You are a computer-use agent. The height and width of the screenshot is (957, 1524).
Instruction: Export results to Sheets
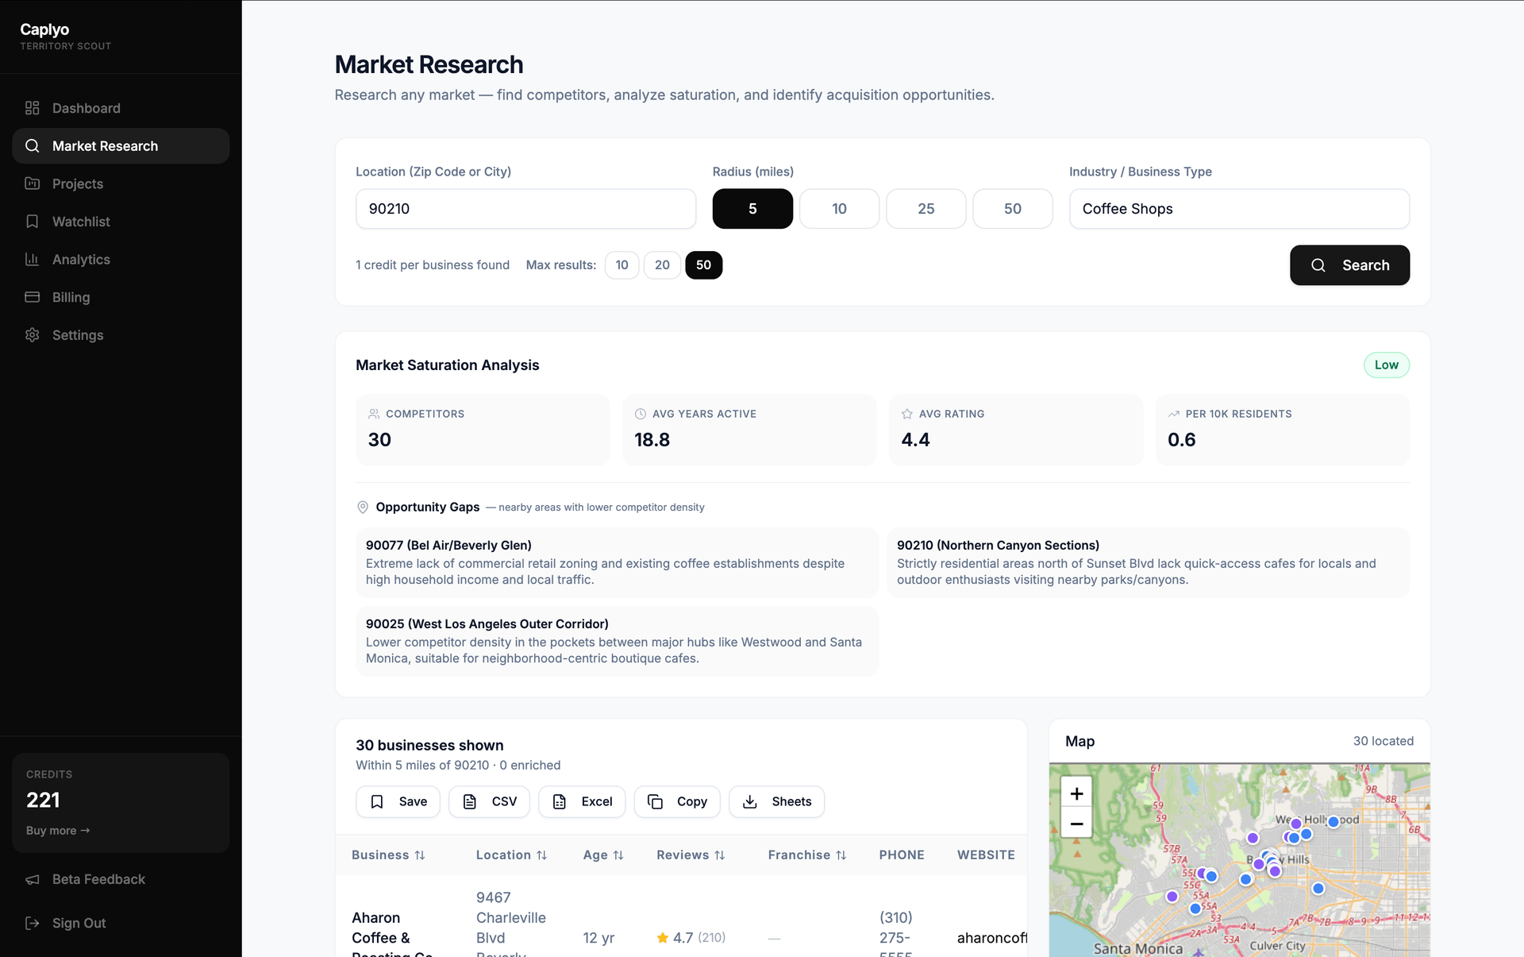coord(776,801)
